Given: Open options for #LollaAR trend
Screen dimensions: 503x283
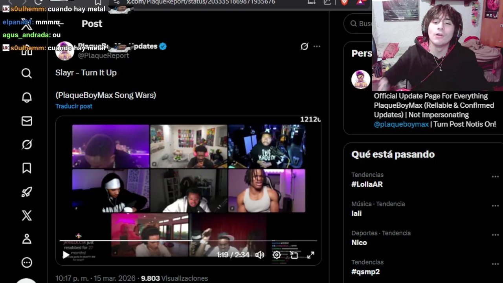Looking at the screenshot, I should click(x=495, y=176).
